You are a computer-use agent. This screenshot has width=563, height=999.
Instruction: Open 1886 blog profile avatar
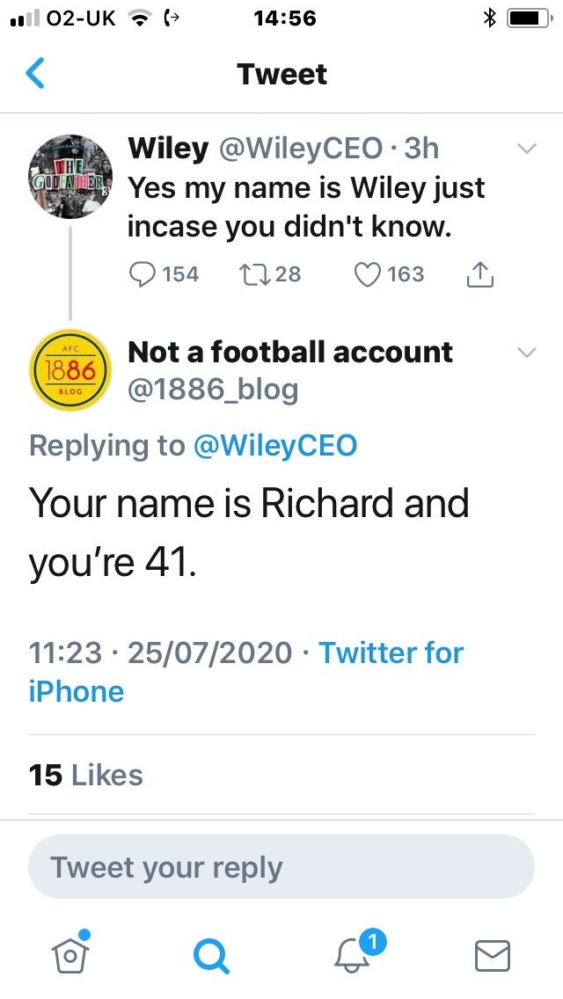pos(70,370)
